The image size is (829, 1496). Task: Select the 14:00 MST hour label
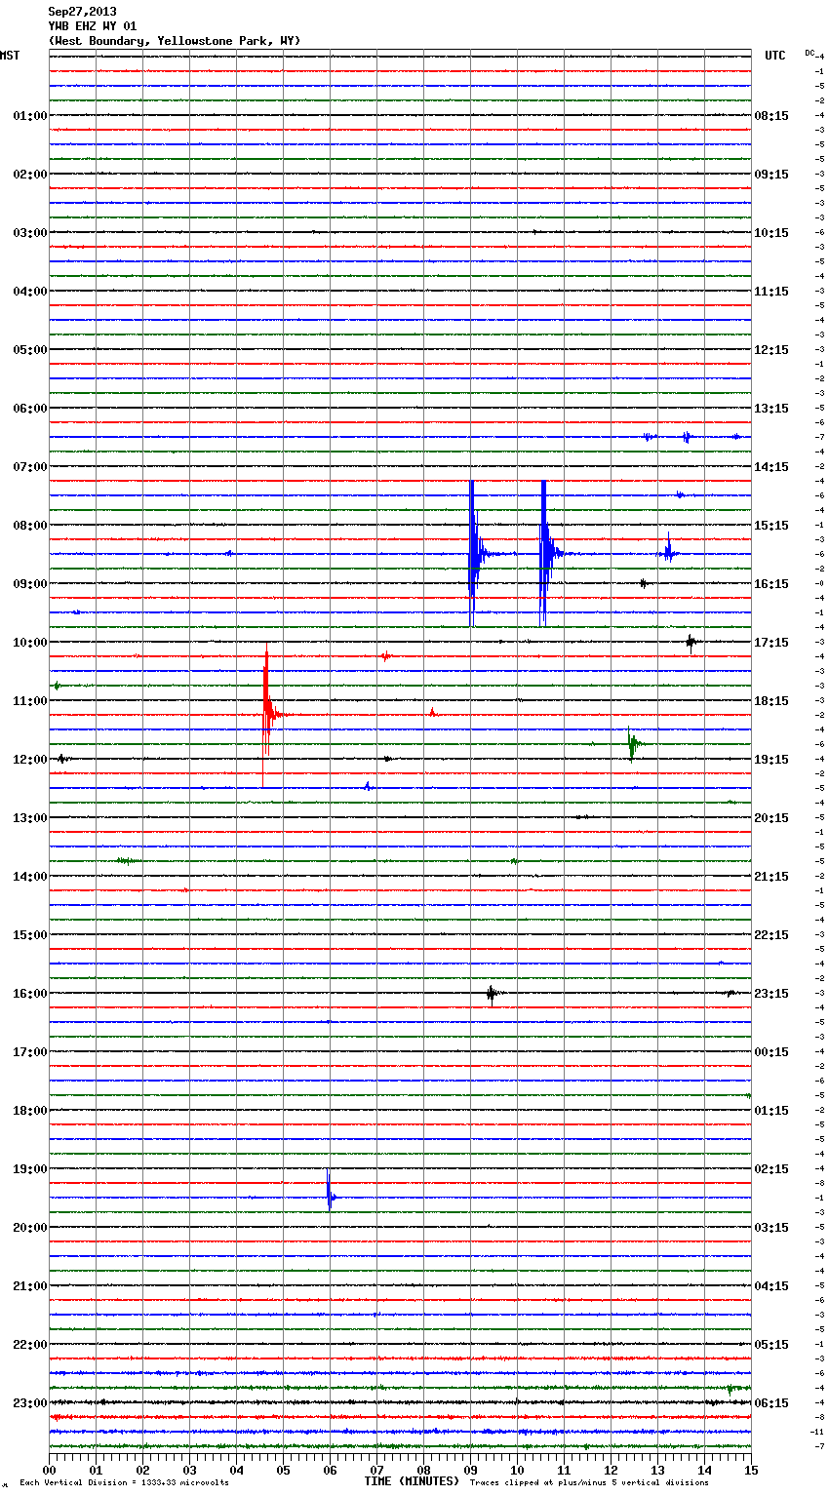coord(29,877)
